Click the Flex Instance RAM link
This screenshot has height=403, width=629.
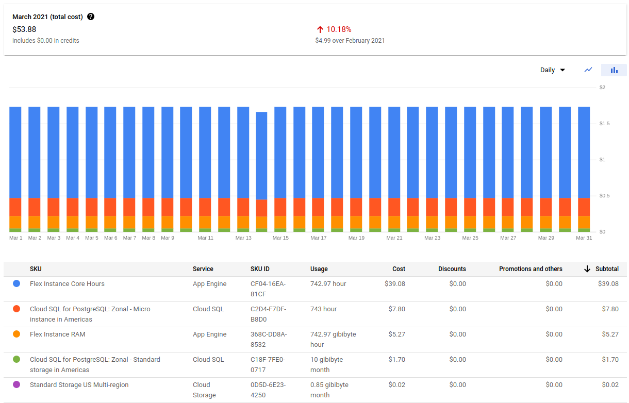tap(57, 334)
